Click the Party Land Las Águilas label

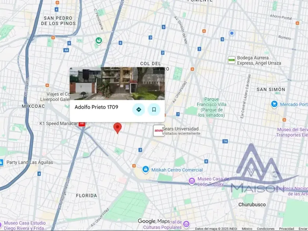coord(30,162)
